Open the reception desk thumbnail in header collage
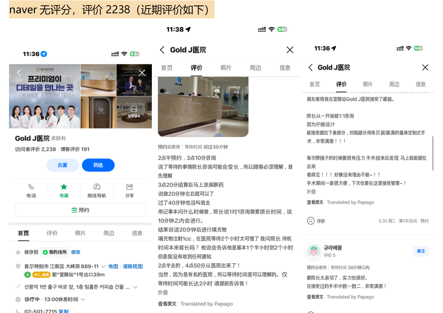 point(98,80)
